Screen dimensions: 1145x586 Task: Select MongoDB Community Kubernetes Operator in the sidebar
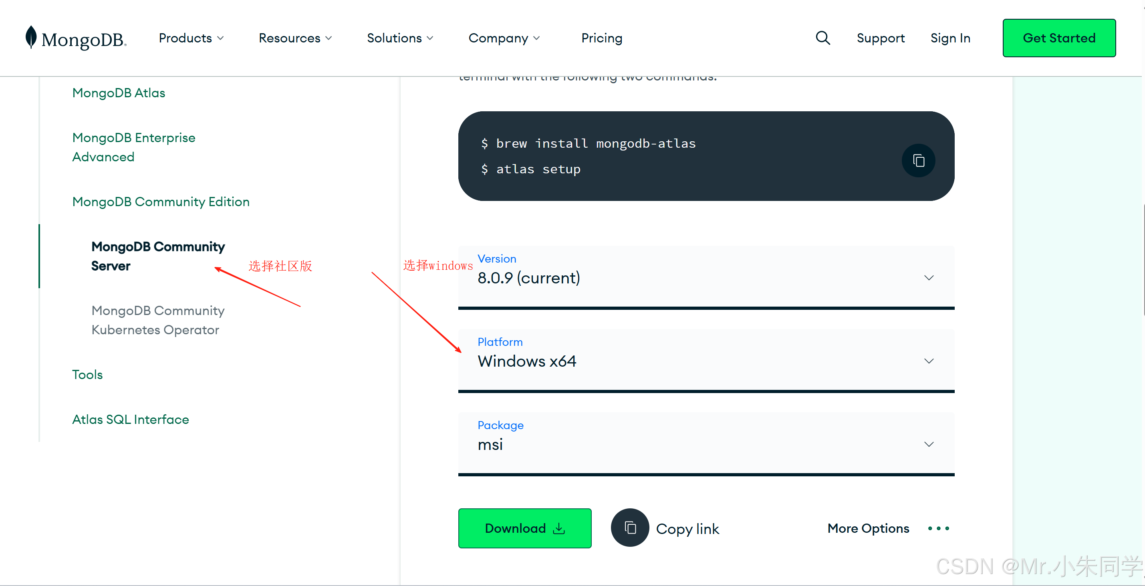(158, 320)
